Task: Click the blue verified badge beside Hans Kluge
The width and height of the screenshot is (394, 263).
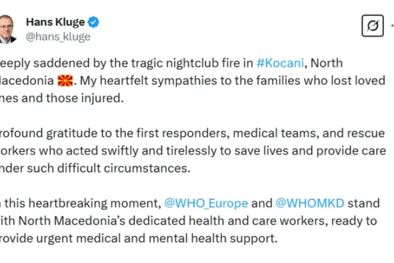Action: coord(94,22)
